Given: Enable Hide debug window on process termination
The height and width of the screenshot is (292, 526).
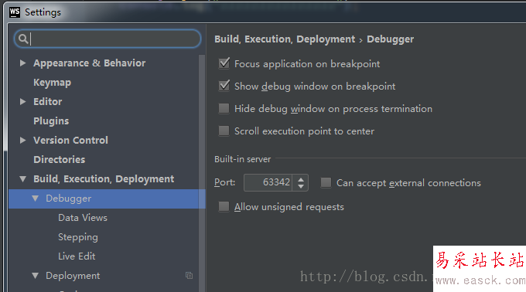Looking at the screenshot, I should point(224,108).
